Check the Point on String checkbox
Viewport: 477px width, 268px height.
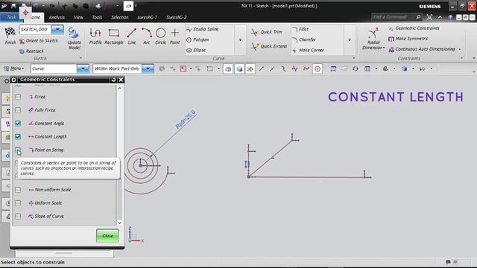click(18, 150)
